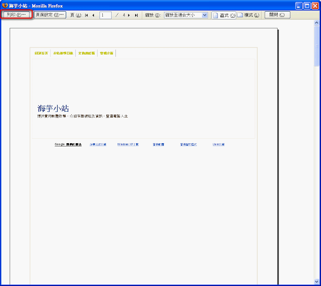The width and height of the screenshot is (321, 286).
Task: Click the scrollbar up arrow
Action: [317, 22]
